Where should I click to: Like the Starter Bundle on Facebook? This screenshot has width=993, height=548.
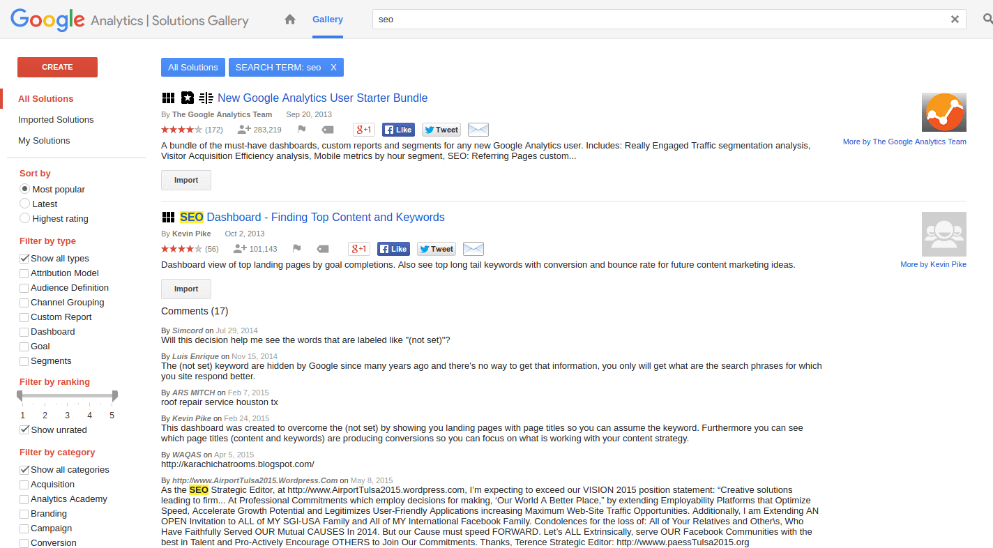tap(398, 130)
